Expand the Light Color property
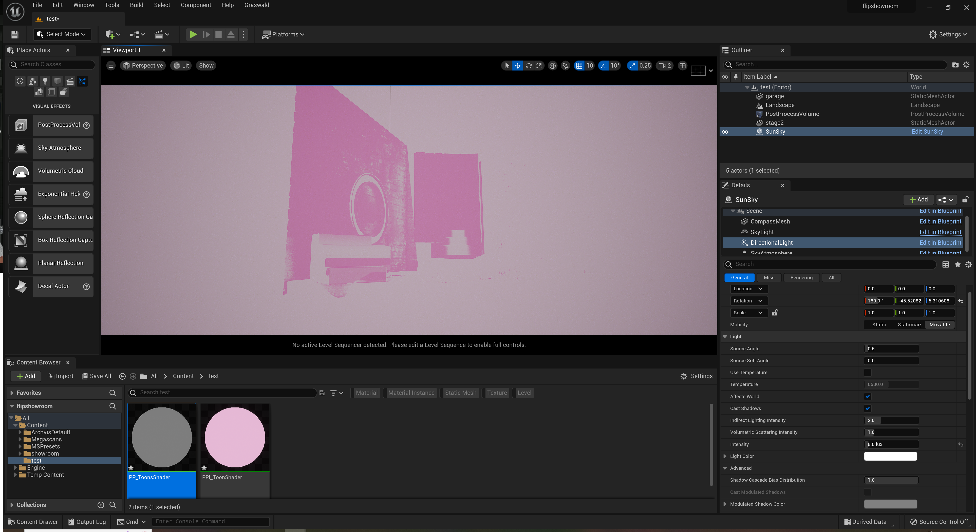The image size is (976, 532). [725, 456]
